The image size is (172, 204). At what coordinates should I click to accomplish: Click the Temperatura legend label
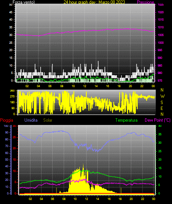[x=127, y=120]
